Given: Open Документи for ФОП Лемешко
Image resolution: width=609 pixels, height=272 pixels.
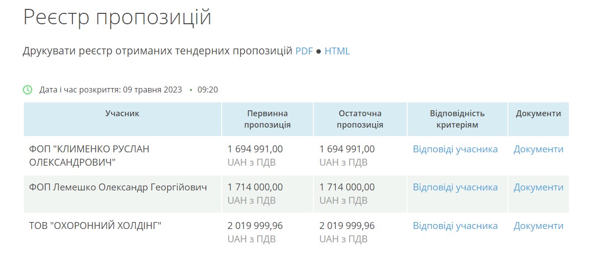Looking at the screenshot, I should pyautogui.click(x=539, y=187).
